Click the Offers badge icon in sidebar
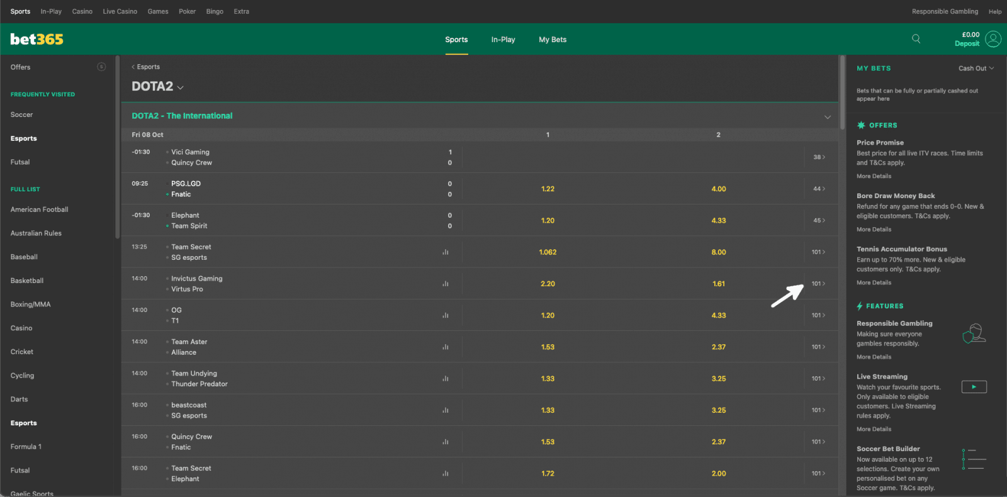Image resolution: width=1007 pixels, height=497 pixels. pos(101,67)
